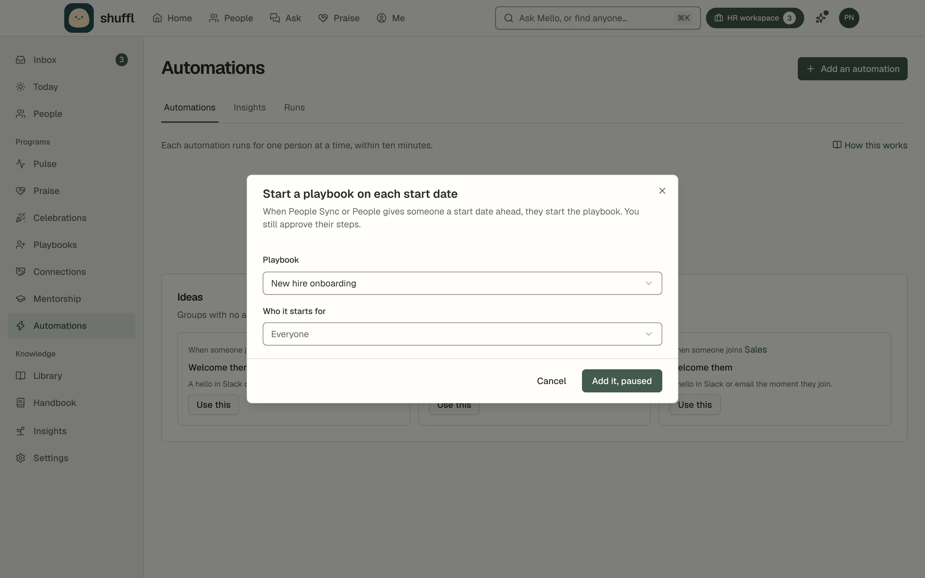This screenshot has height=578, width=925.
Task: Open Inbox in the sidebar
Action: [72, 60]
